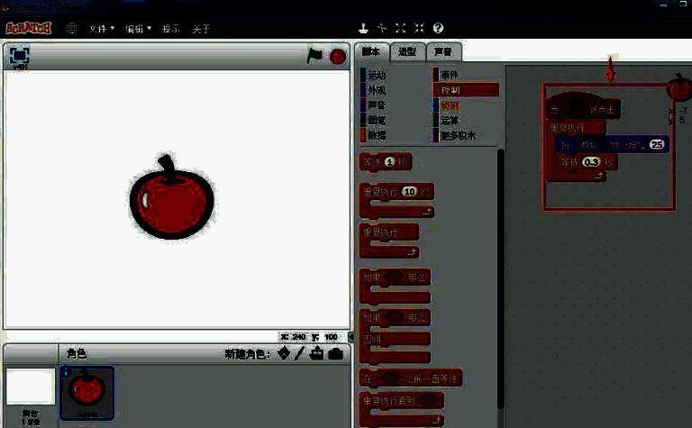Select the 控制 (Control) block category

465,90
